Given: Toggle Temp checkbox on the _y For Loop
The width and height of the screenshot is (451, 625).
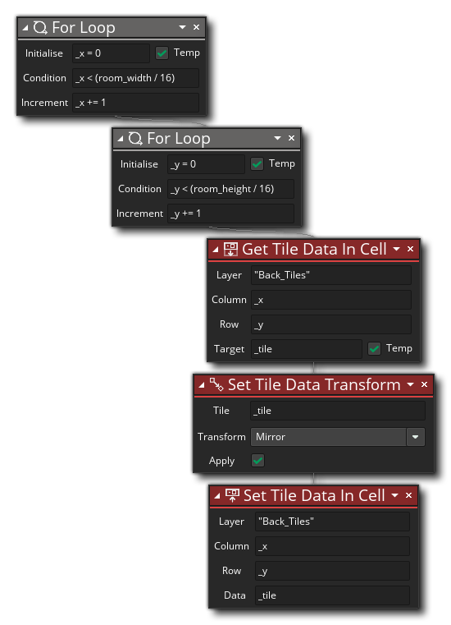Looking at the screenshot, I should [x=257, y=163].
